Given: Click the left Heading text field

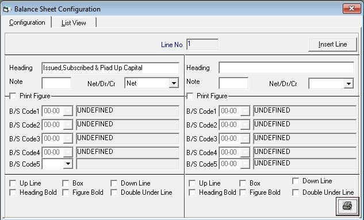Looking at the screenshot, I should pyautogui.click(x=110, y=68).
